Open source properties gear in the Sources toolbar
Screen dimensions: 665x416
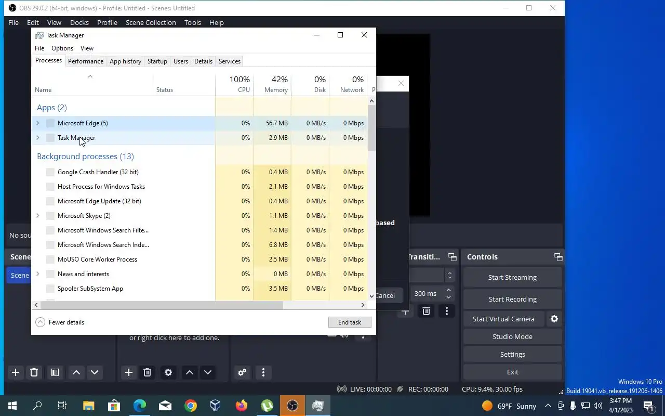pos(168,372)
